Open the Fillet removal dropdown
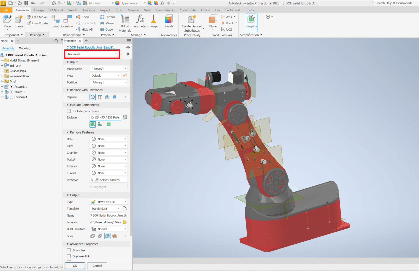 [108, 146]
